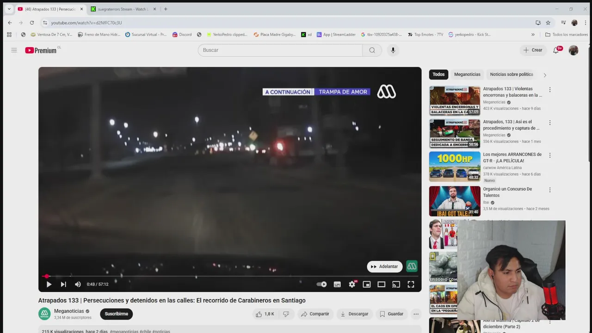Open Todos los marcadores folder
This screenshot has width=592, height=333.
pos(567,35)
